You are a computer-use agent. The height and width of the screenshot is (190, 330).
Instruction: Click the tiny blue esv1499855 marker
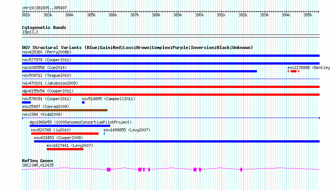(104, 134)
